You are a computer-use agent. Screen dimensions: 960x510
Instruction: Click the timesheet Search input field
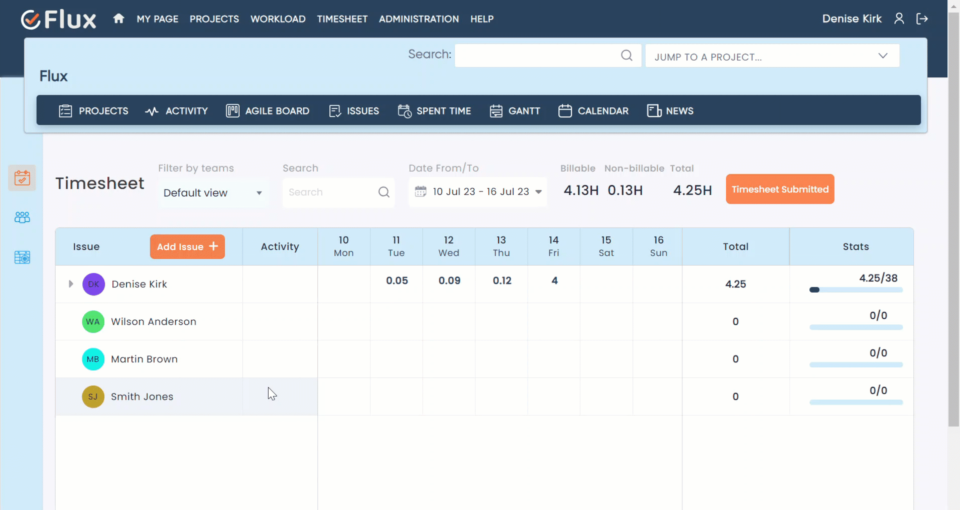tap(330, 192)
